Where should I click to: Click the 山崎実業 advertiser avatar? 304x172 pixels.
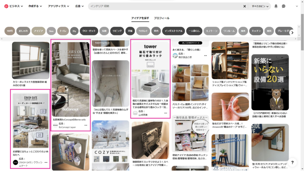coord(135,113)
